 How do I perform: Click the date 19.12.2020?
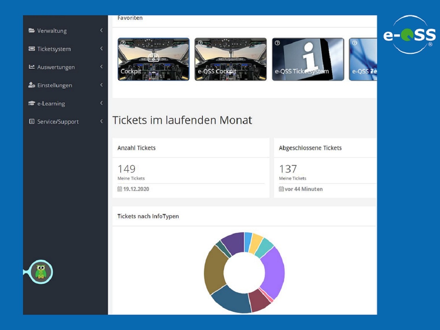coord(136,189)
